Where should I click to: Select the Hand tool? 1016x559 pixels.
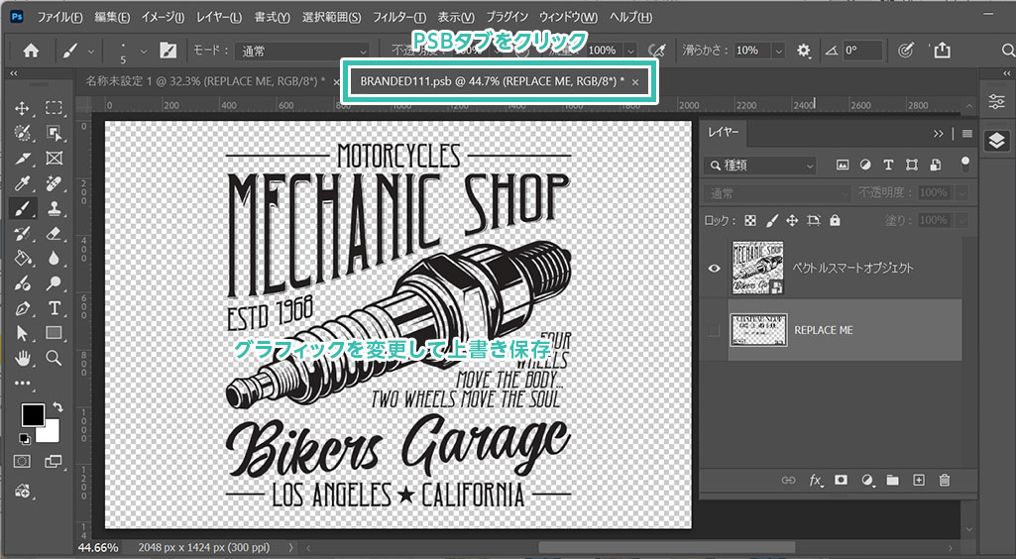click(22, 358)
